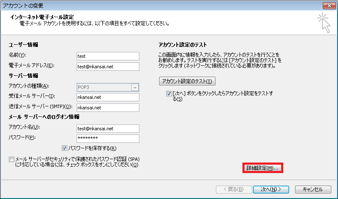Open 詳細設定 advanced settings
Image resolution: width=338 pixels, height=199 pixels.
tap(263, 168)
